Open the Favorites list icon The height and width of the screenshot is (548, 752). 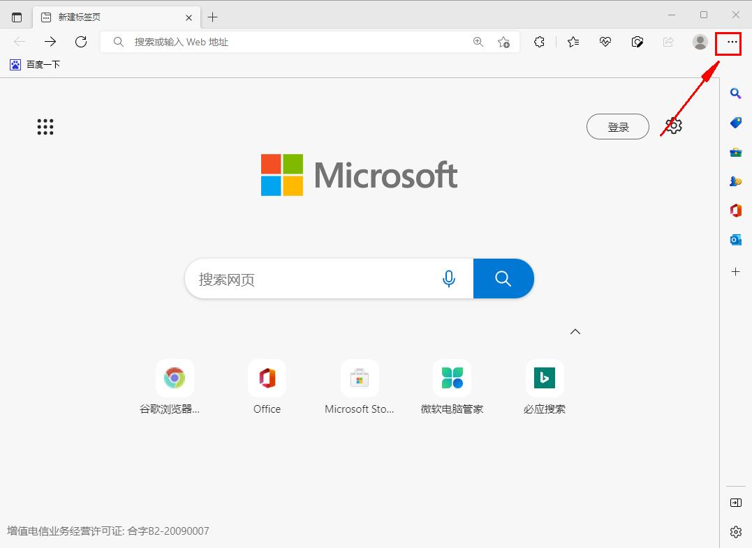573,42
